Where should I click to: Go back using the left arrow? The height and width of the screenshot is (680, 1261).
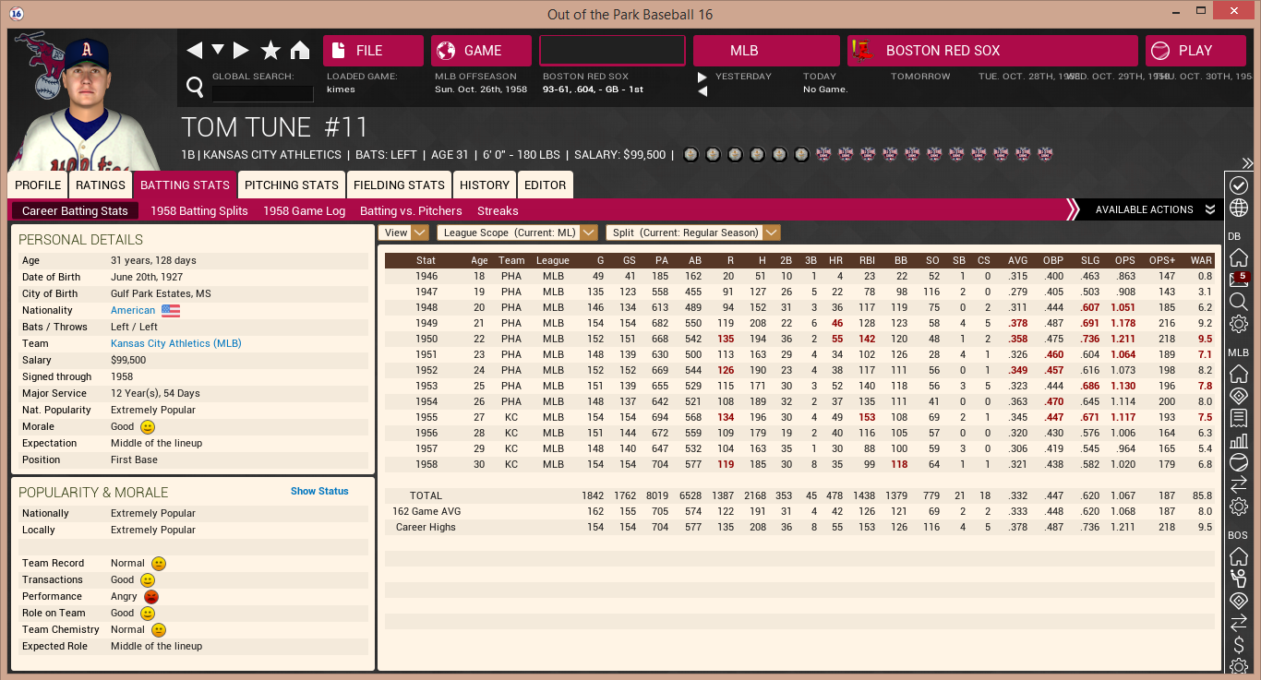(194, 50)
